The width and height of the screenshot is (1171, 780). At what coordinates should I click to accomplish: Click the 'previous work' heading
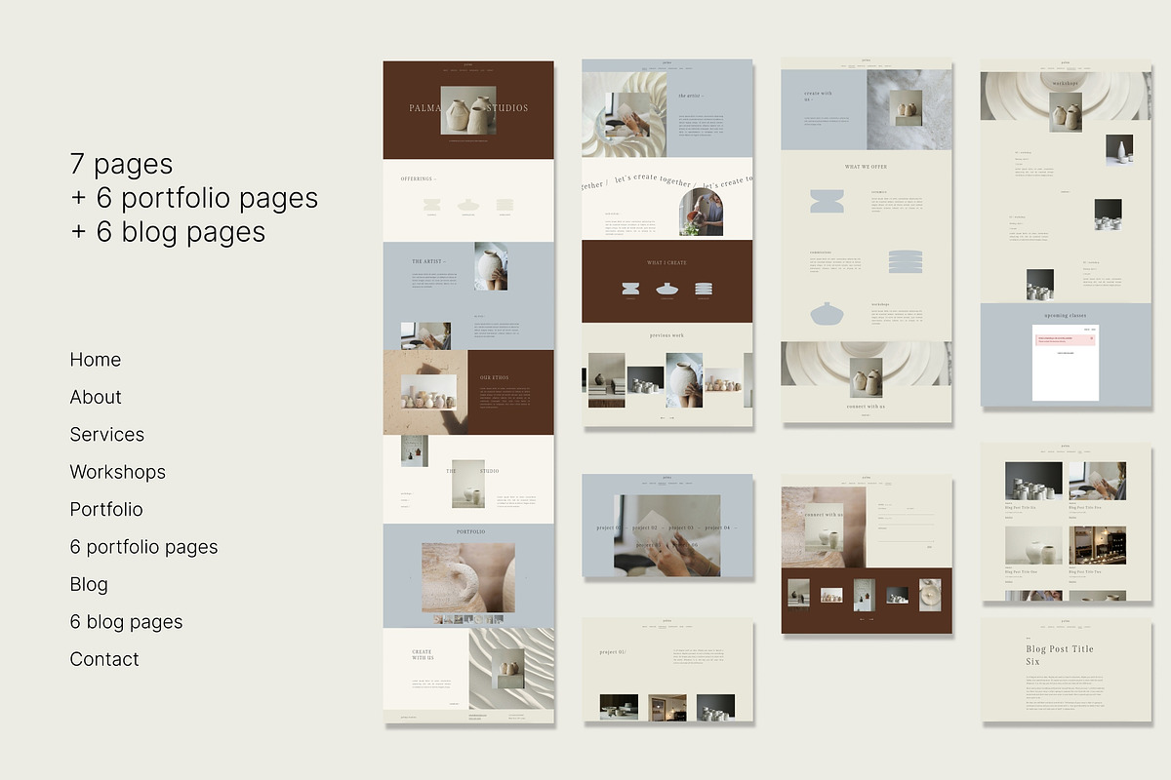667,335
